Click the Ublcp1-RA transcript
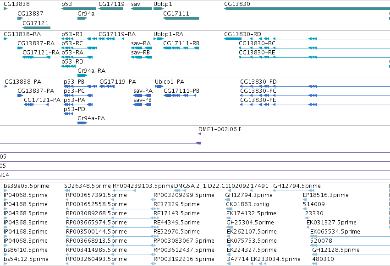The height and width of the screenshot is (266, 390). [x=159, y=39]
